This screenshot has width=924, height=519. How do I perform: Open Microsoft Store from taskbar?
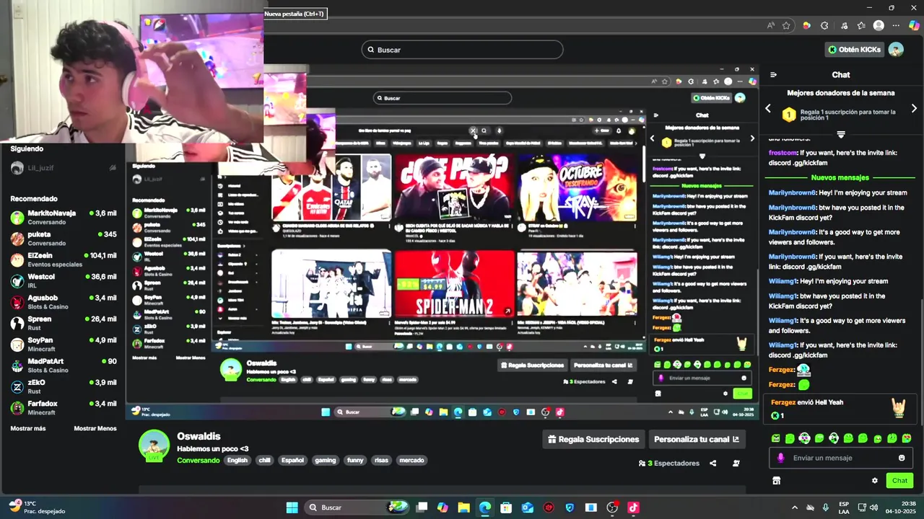(x=506, y=507)
